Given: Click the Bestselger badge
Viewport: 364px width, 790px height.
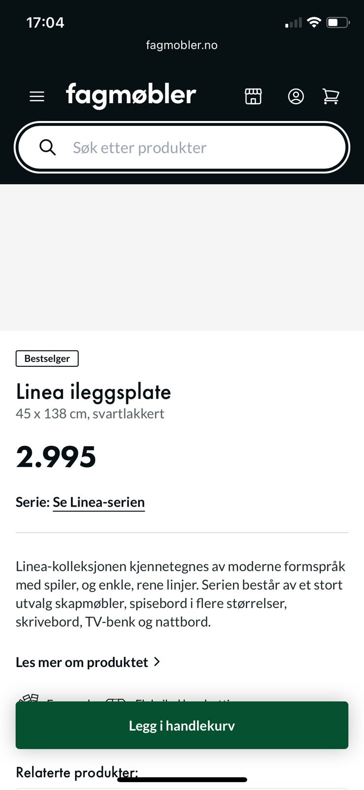Looking at the screenshot, I should pyautogui.click(x=47, y=358).
